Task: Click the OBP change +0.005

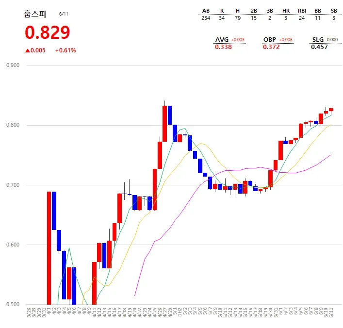Action: [286, 40]
